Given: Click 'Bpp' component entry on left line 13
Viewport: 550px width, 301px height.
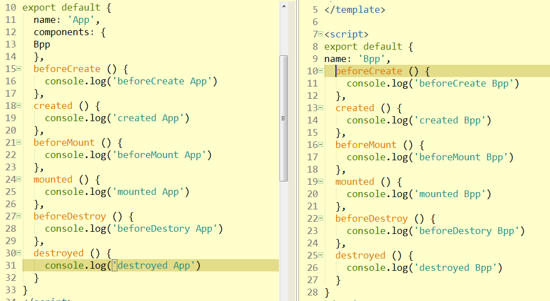Looking at the screenshot, I should [42, 45].
